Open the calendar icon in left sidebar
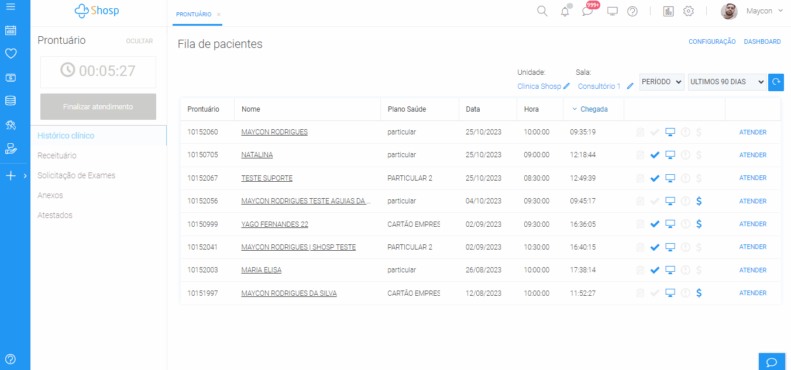 point(11,31)
